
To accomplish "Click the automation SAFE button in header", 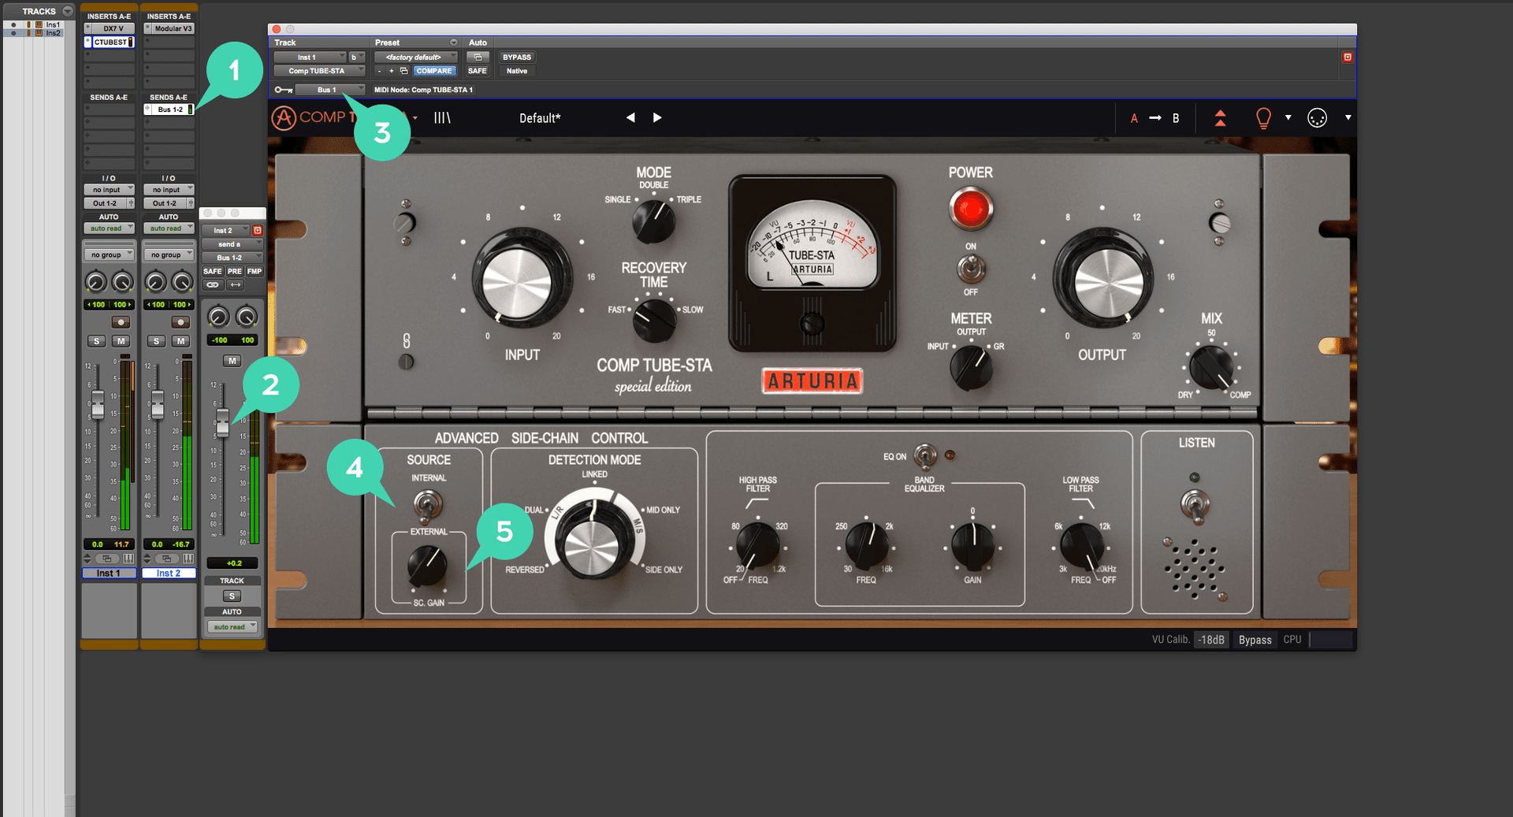I will (x=478, y=71).
